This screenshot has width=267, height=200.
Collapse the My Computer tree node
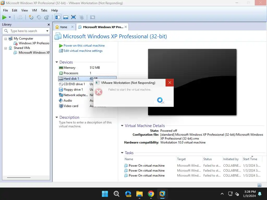[x=6, y=39]
